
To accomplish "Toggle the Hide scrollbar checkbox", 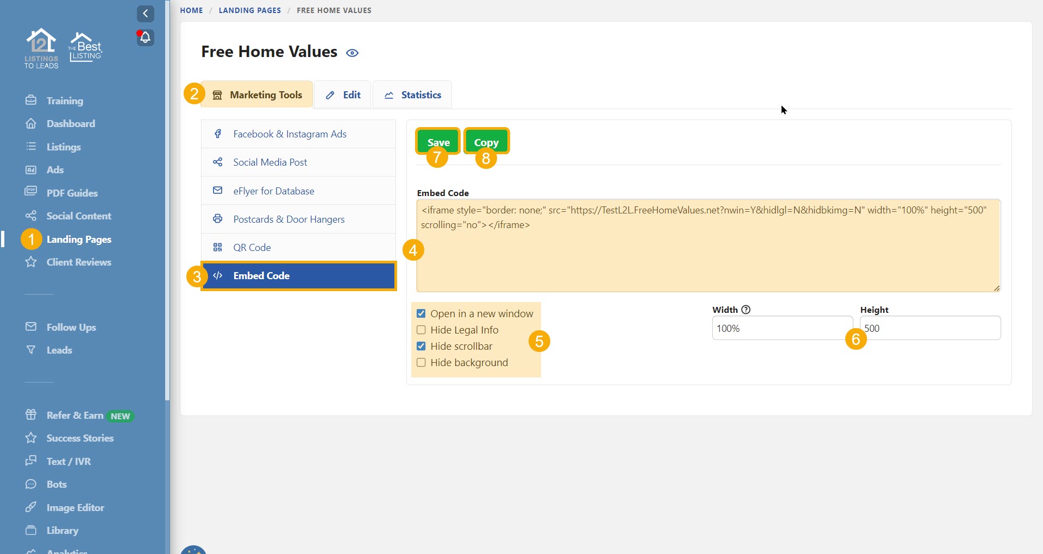I will tap(421, 346).
